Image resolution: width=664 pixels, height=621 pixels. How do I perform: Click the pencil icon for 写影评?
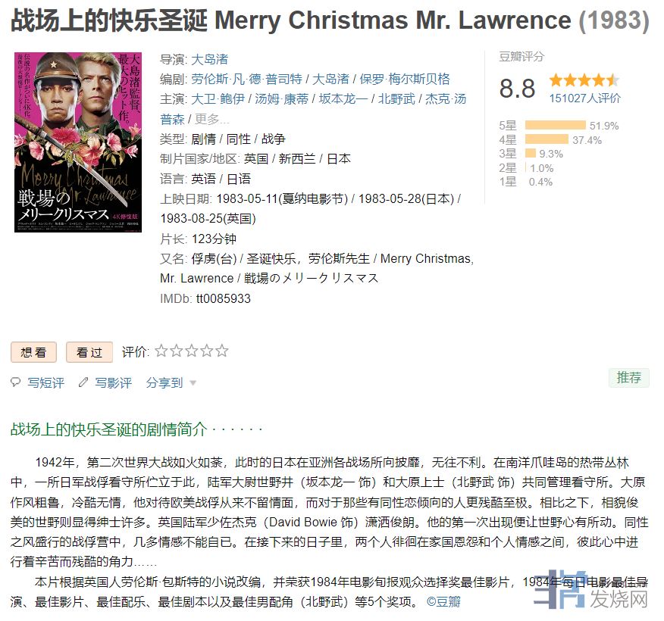[x=83, y=382]
